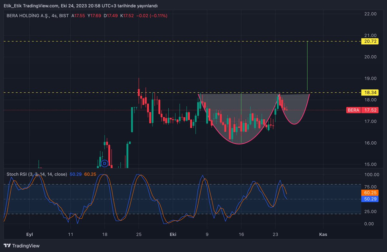Click the date 25 on time axis
The width and height of the screenshot is (387, 252).
pyautogui.click(x=138, y=234)
